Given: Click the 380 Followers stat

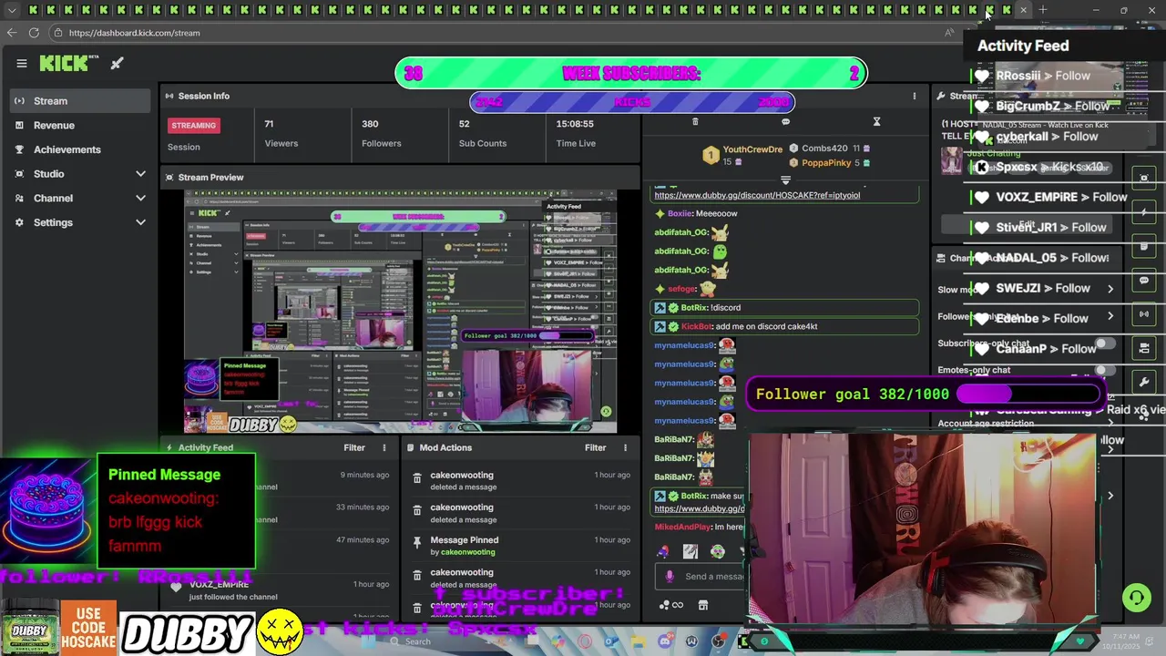Looking at the screenshot, I should [x=381, y=133].
